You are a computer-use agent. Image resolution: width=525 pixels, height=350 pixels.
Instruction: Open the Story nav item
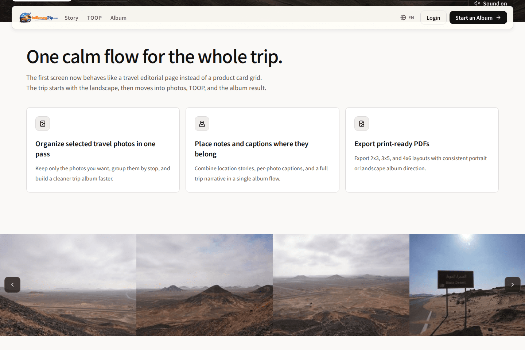(71, 18)
